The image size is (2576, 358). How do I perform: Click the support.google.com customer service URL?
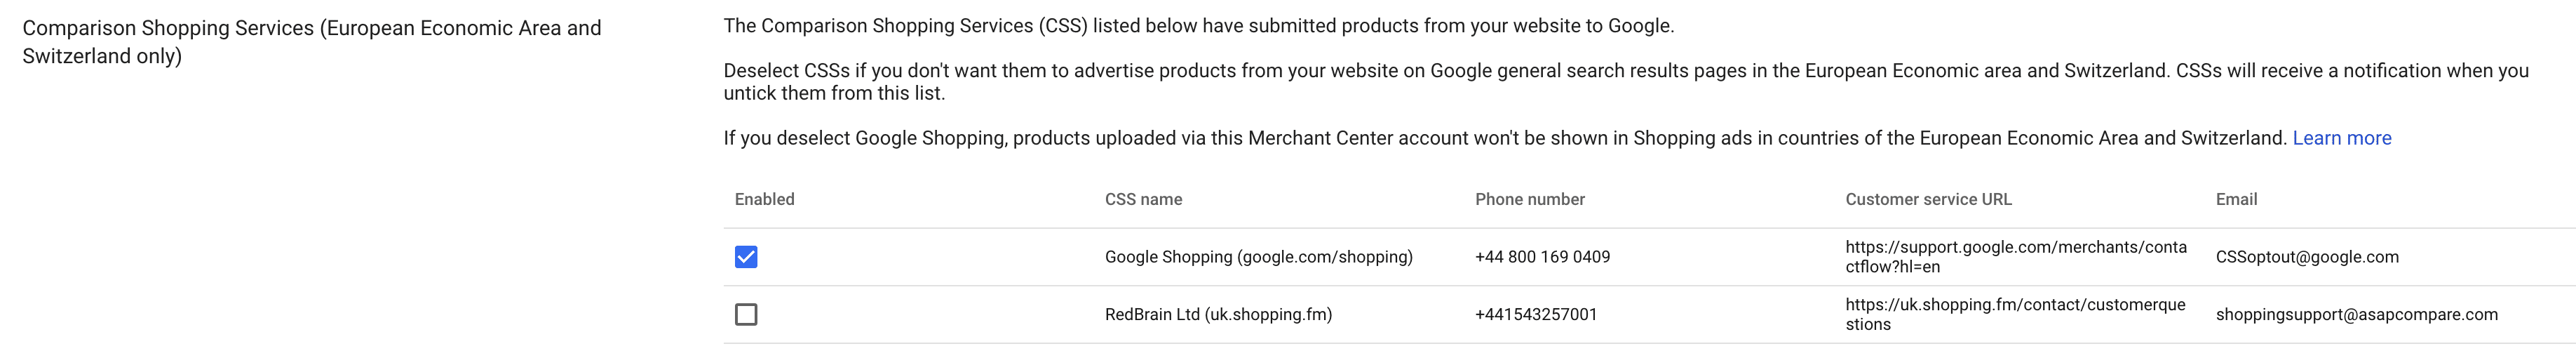[2015, 257]
